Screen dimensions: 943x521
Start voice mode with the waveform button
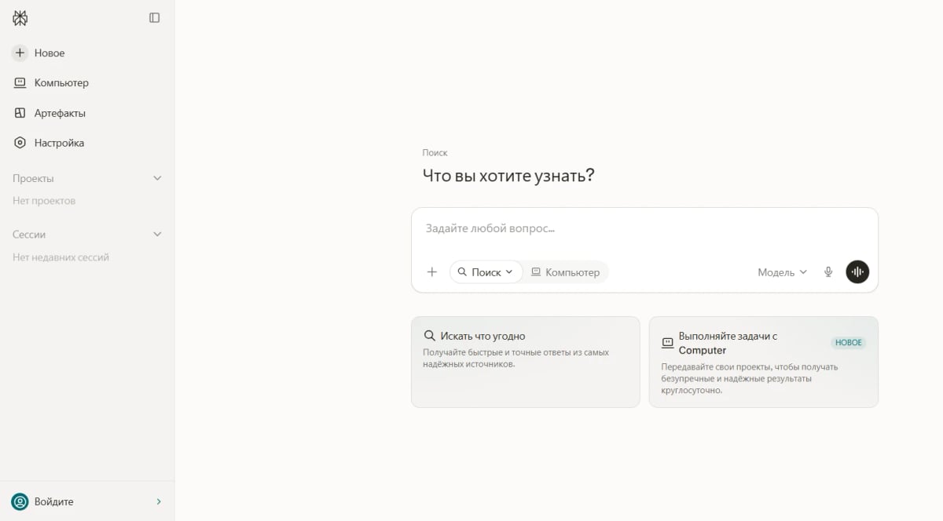click(857, 272)
